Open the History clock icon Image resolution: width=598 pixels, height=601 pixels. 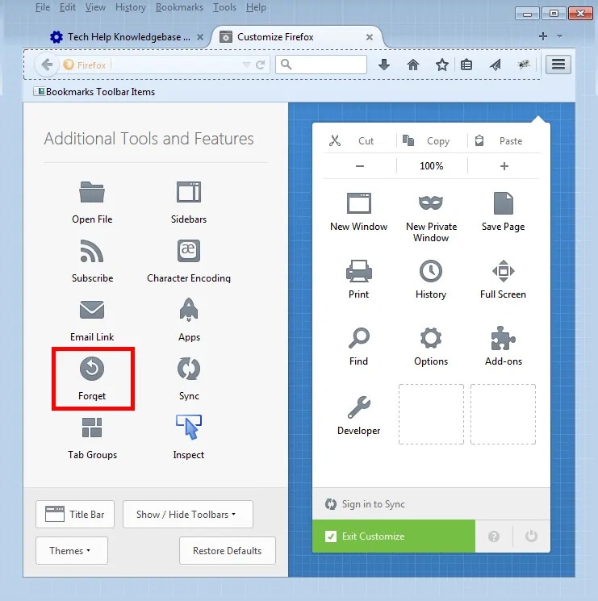tap(431, 271)
